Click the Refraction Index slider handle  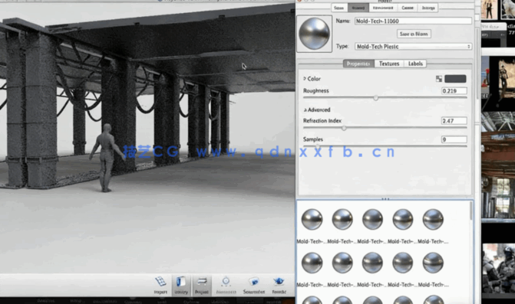[x=344, y=128]
